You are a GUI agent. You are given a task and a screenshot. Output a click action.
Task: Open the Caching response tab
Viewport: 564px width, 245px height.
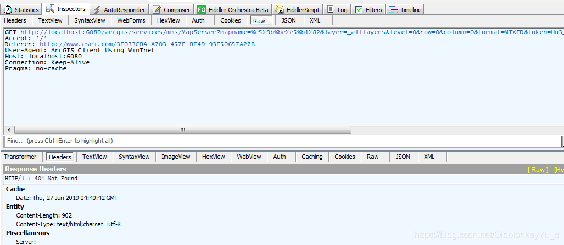(x=312, y=157)
